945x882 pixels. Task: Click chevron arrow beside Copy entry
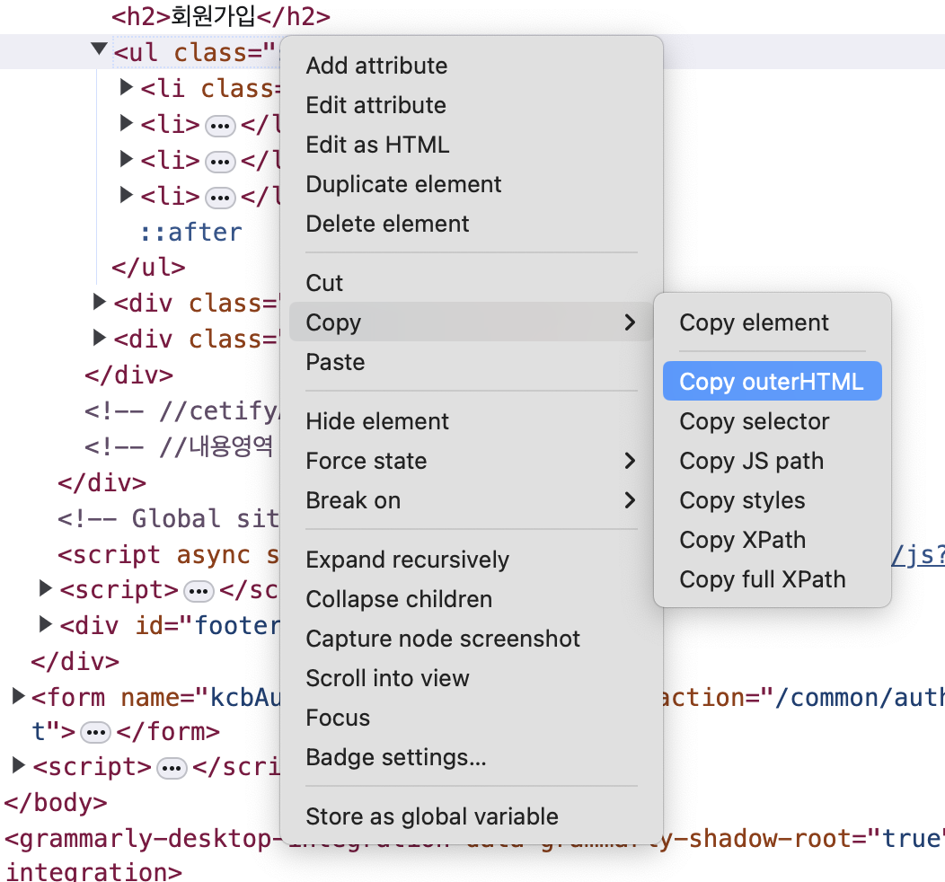tap(630, 322)
